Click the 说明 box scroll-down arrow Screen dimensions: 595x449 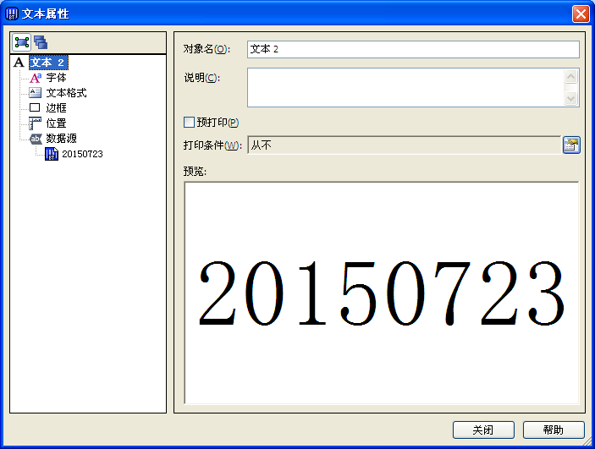(x=570, y=98)
